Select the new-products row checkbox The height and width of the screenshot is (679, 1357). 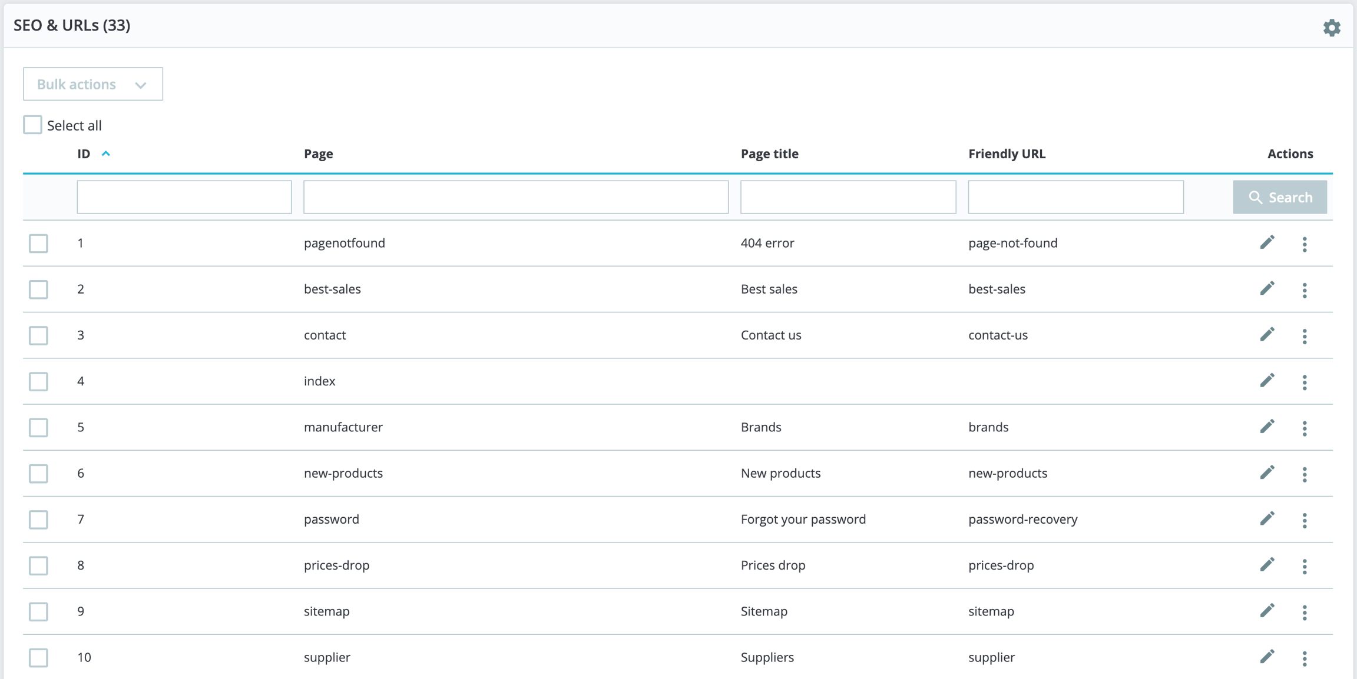(39, 474)
